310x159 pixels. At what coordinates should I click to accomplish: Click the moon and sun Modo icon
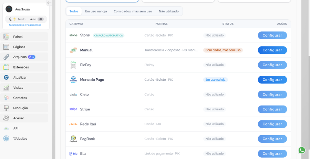12,19
